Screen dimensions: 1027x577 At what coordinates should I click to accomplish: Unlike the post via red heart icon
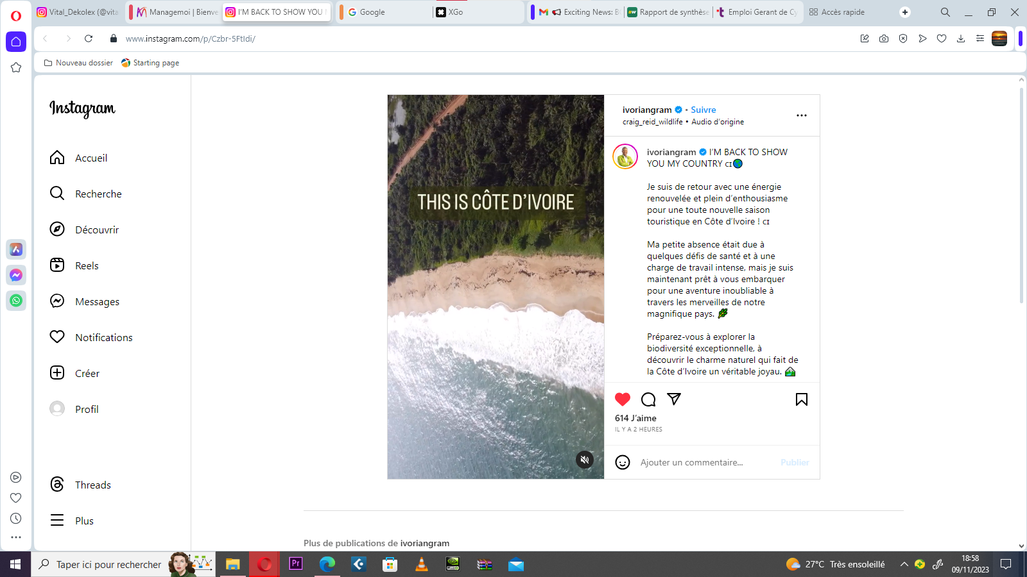pos(622,399)
